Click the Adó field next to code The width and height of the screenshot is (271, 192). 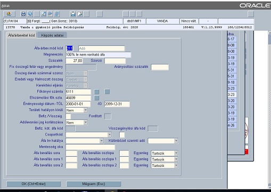click(102, 49)
